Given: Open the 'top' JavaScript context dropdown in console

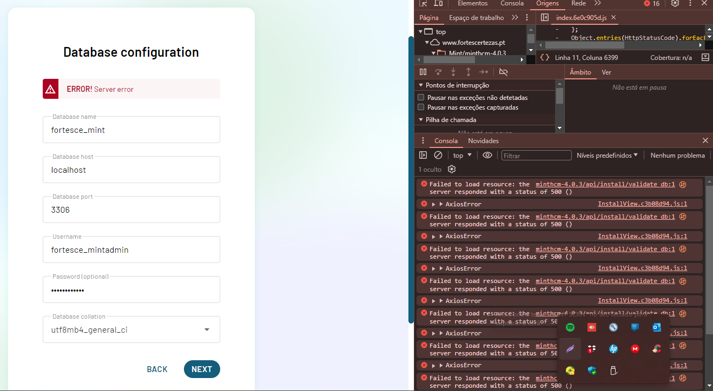Looking at the screenshot, I should point(462,155).
